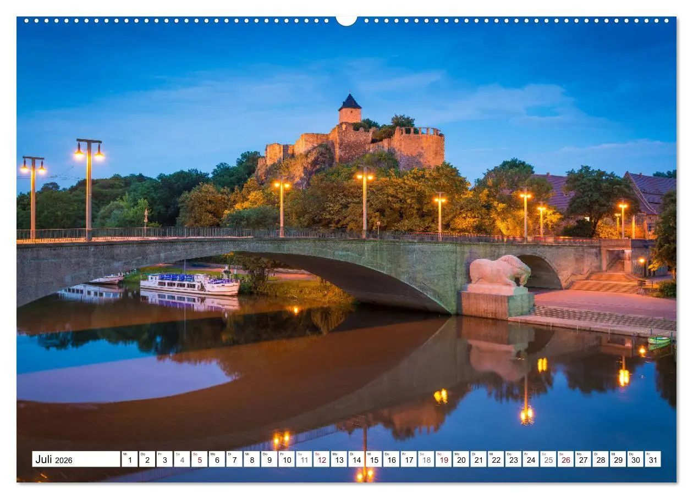Click date 19 marked in red
Screen dimensions: 693x499
point(443,459)
